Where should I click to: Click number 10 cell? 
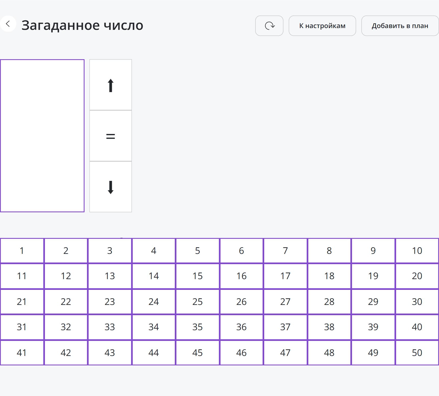tap(417, 251)
